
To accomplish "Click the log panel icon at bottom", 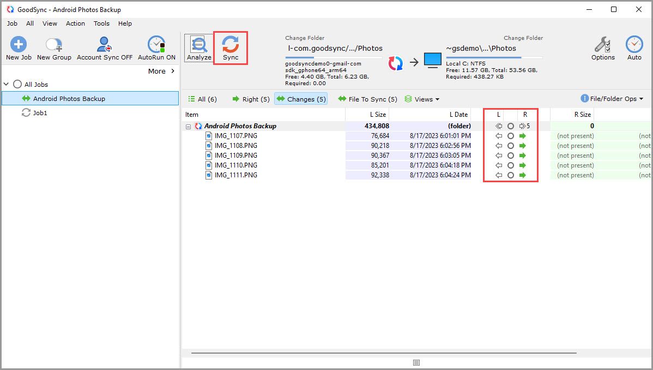I will click(416, 362).
